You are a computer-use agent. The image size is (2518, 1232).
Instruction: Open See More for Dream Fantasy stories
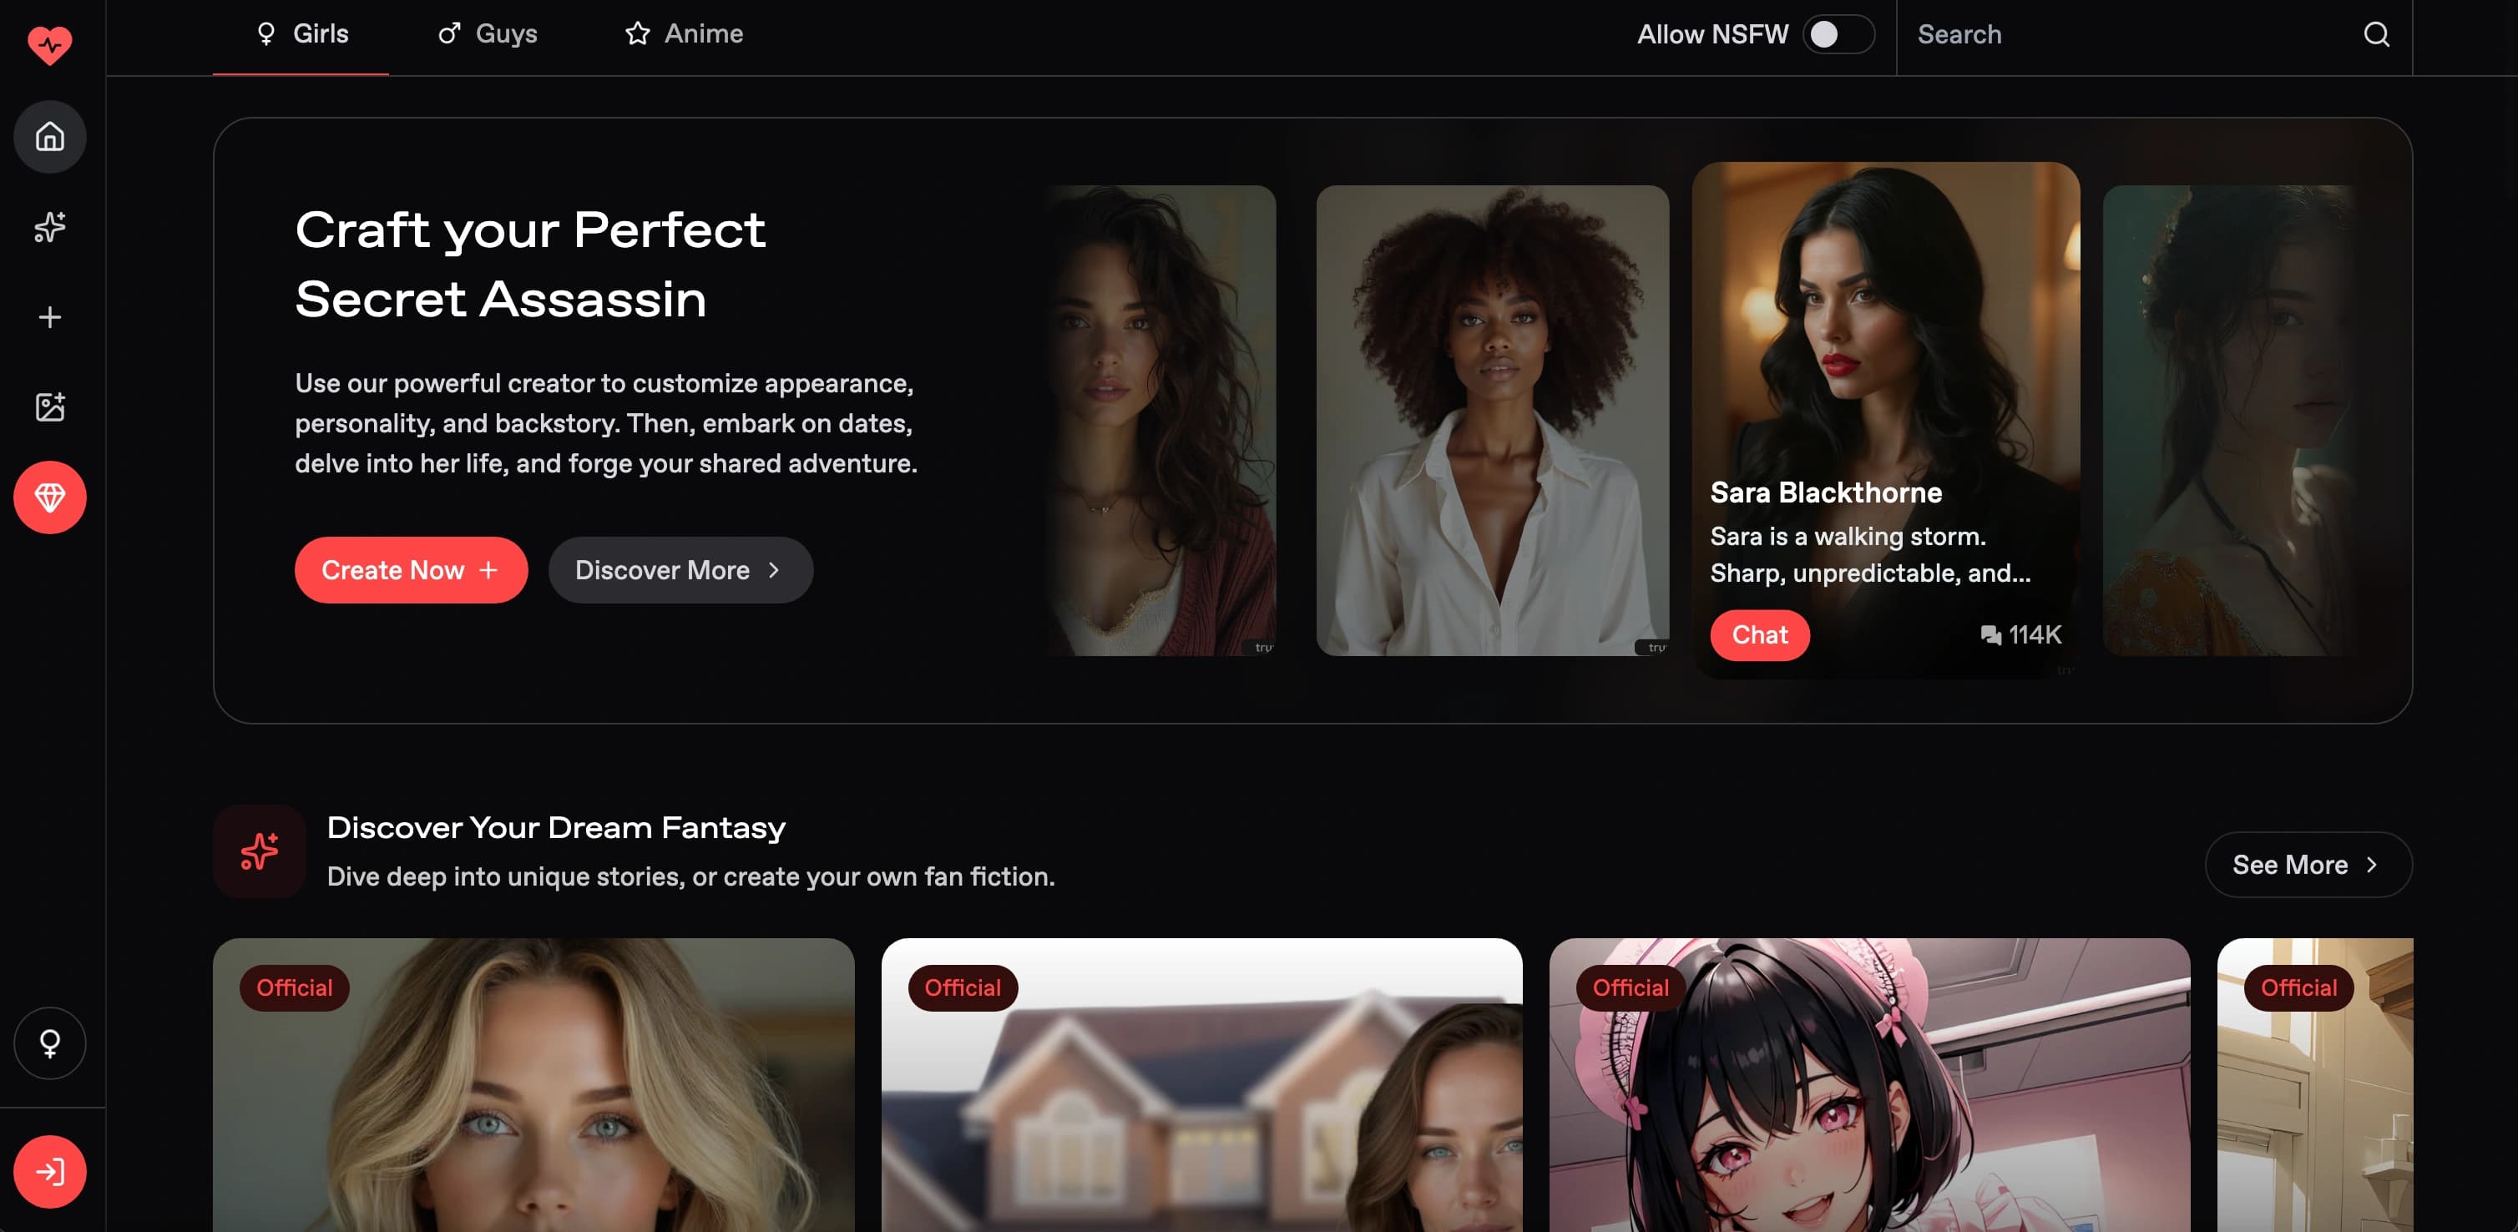[x=2308, y=865]
